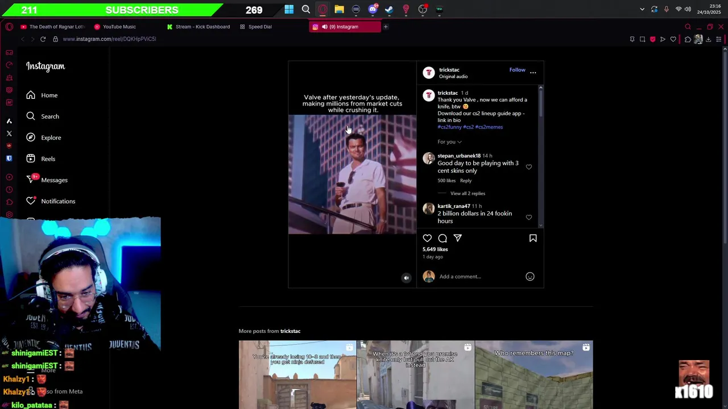728x409 pixels.
Task: Click the comments panel scrollbar
Action: pyautogui.click(x=540, y=102)
